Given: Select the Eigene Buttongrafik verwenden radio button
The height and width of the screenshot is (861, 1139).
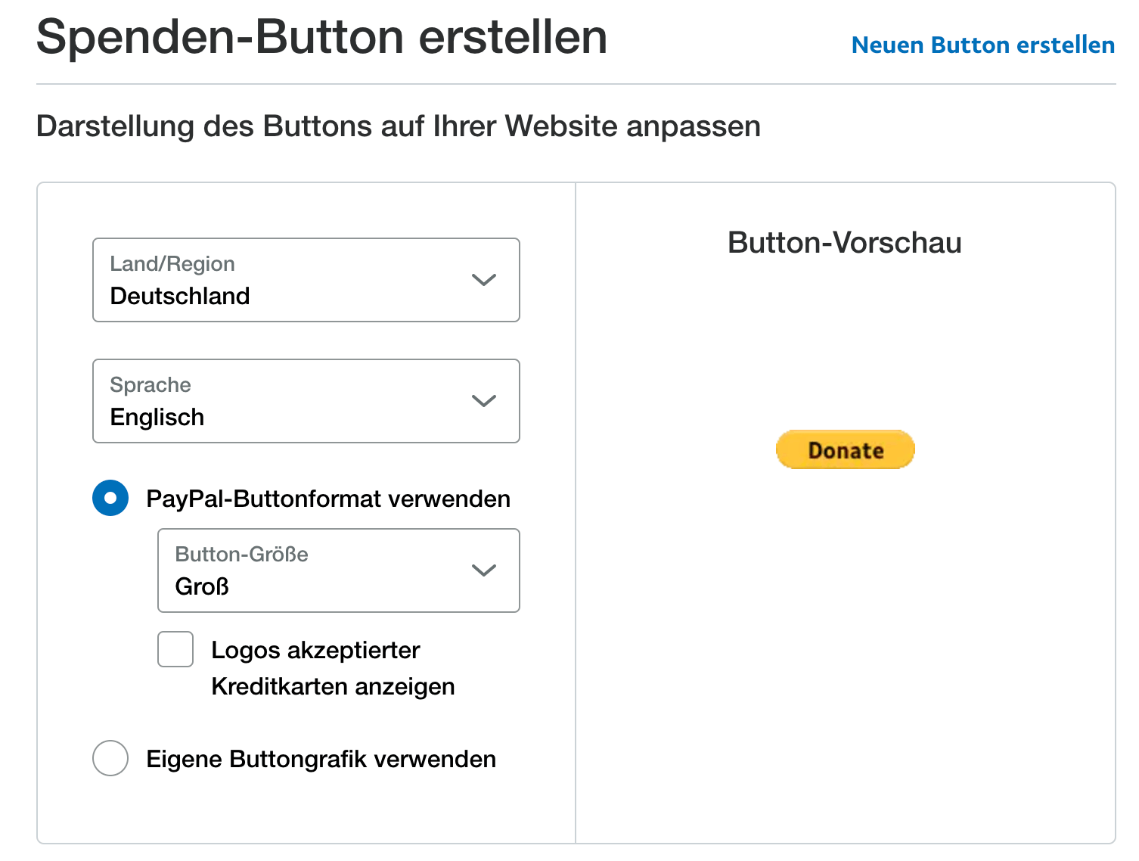Looking at the screenshot, I should coord(110,758).
